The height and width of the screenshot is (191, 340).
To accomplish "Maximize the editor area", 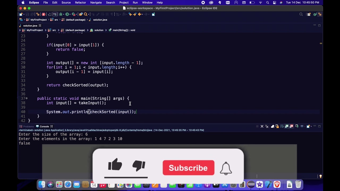I will click(319, 25).
